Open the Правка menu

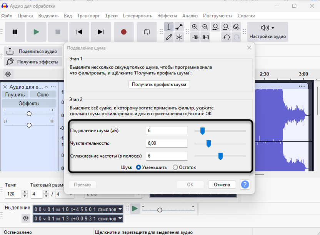point(25,16)
